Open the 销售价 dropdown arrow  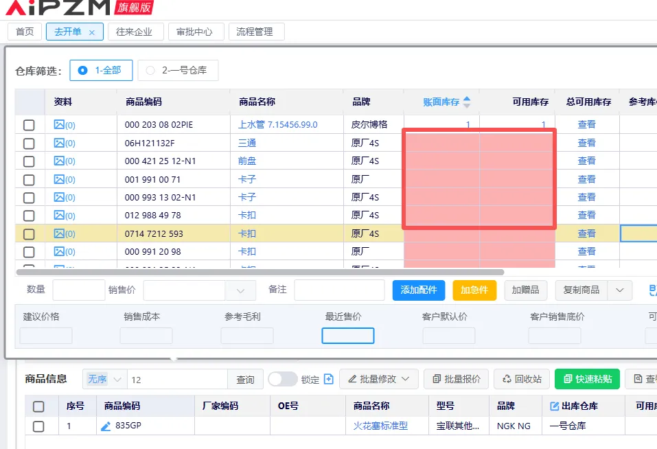click(x=240, y=290)
